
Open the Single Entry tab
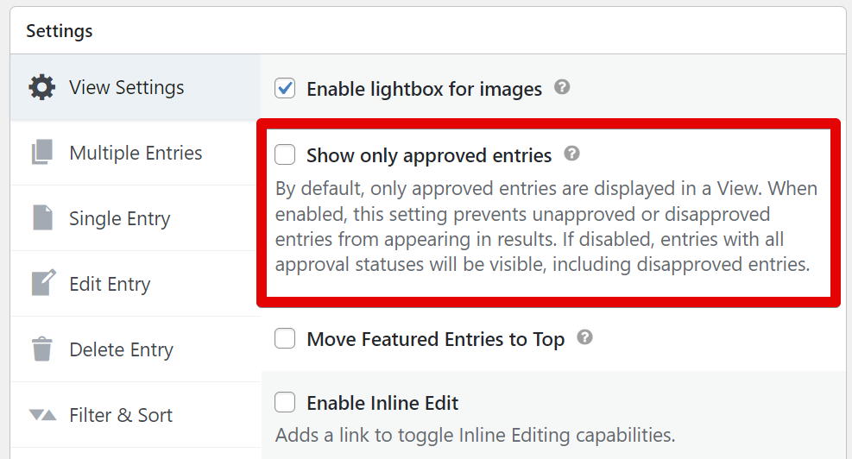(x=120, y=219)
